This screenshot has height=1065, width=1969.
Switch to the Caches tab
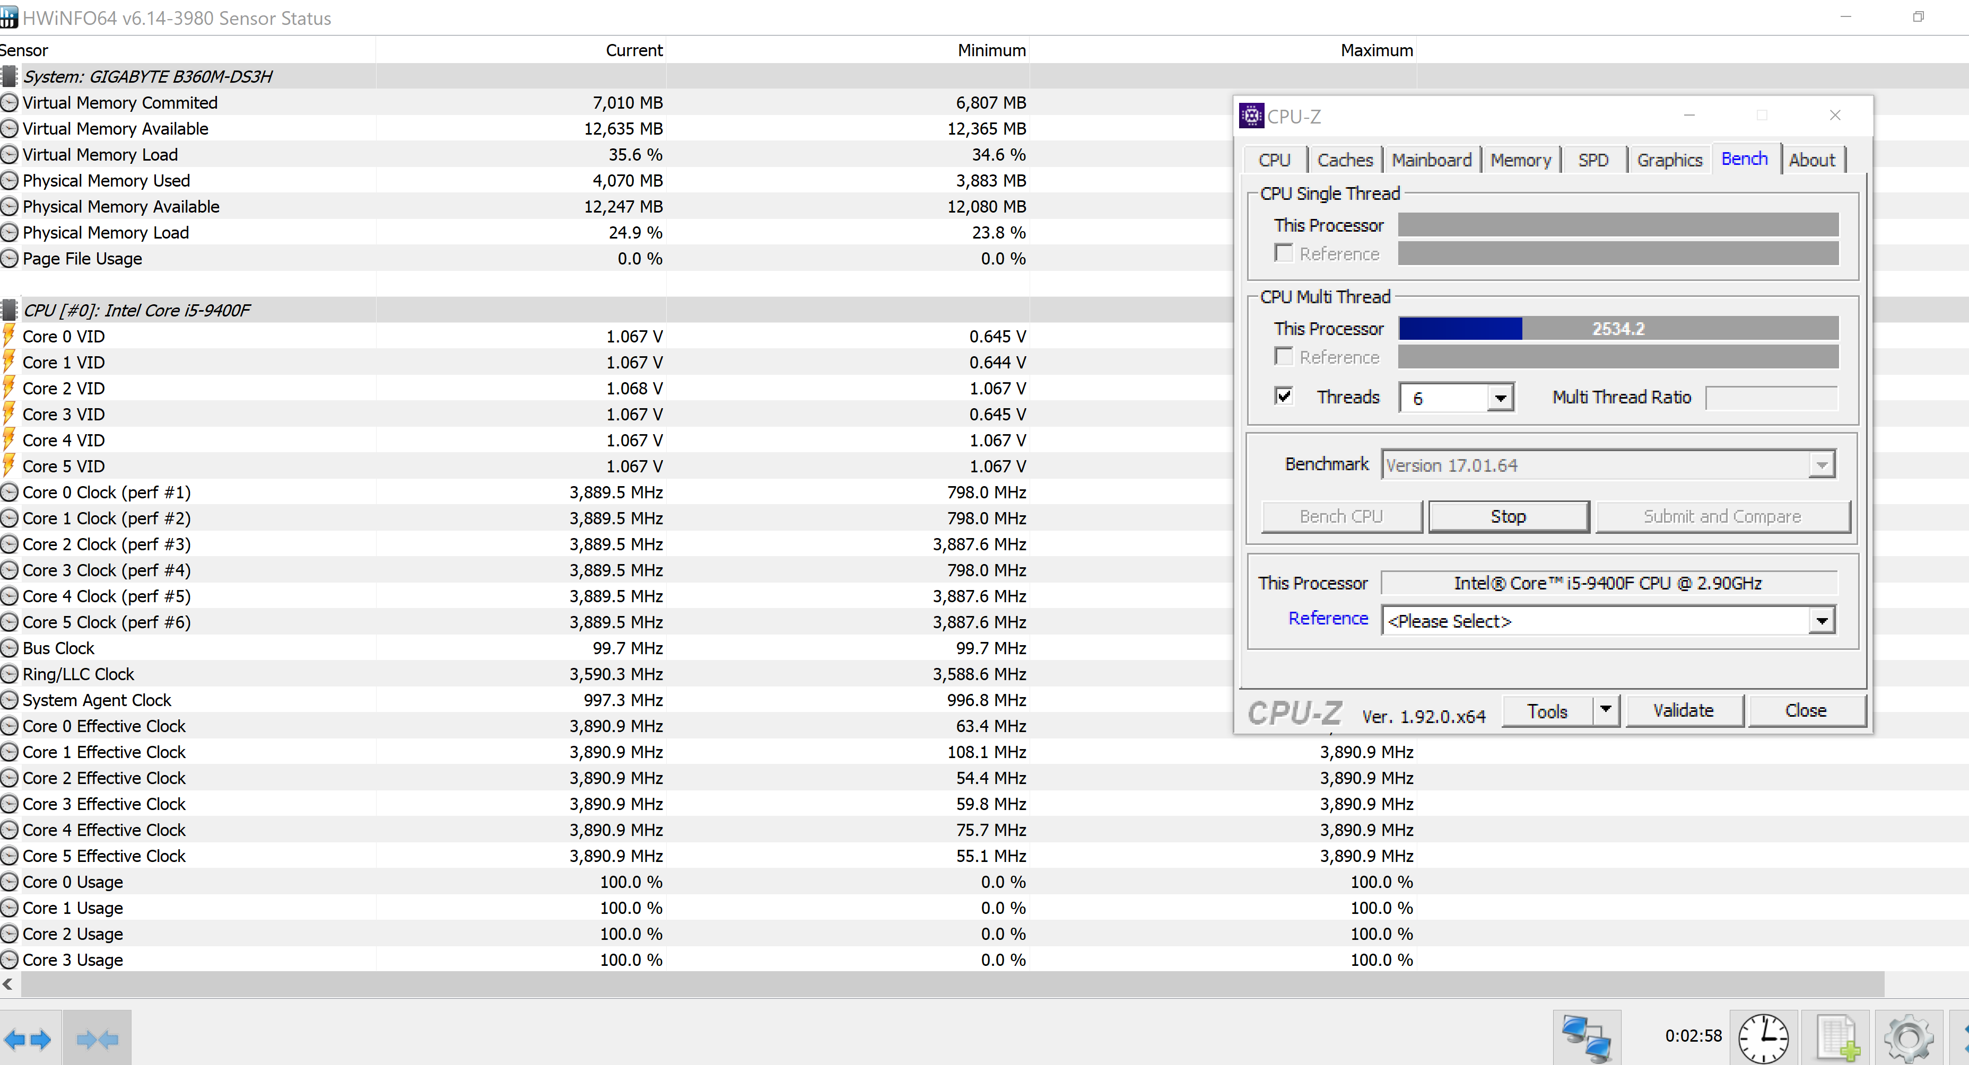click(1345, 160)
